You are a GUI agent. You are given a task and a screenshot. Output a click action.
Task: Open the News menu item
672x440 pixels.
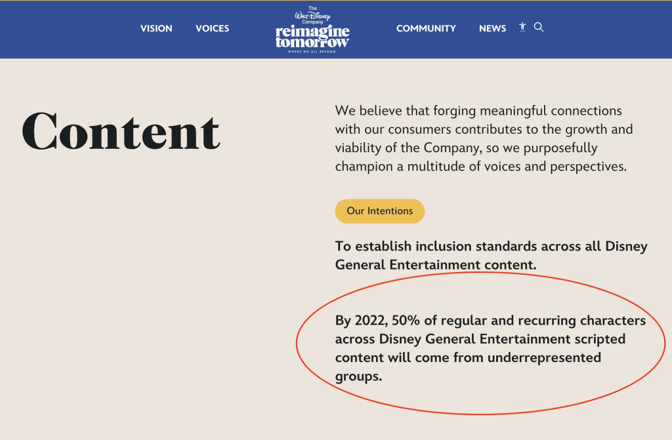[492, 28]
